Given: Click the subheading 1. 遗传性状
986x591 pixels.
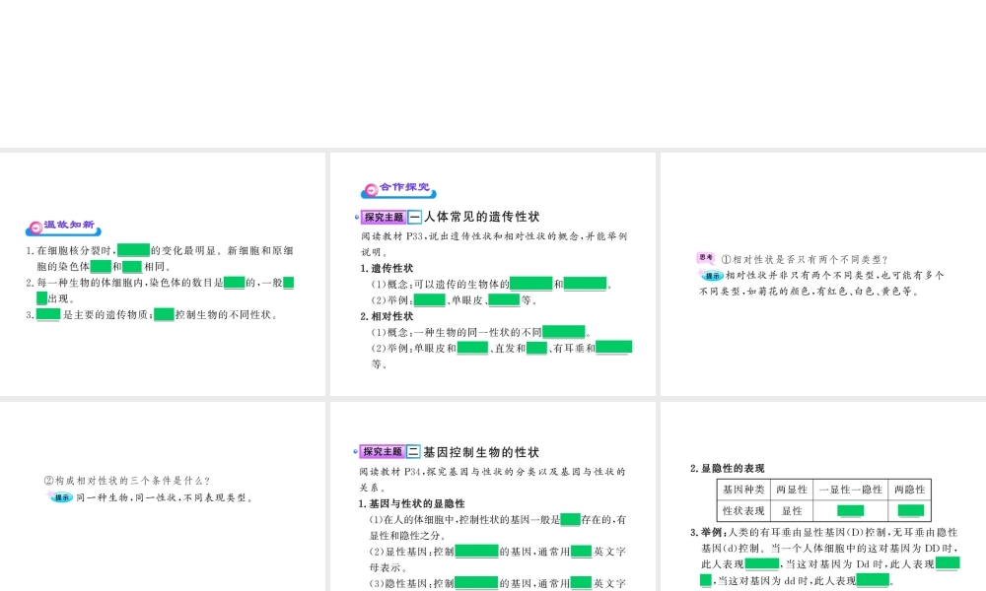Looking at the screenshot, I should [x=387, y=268].
